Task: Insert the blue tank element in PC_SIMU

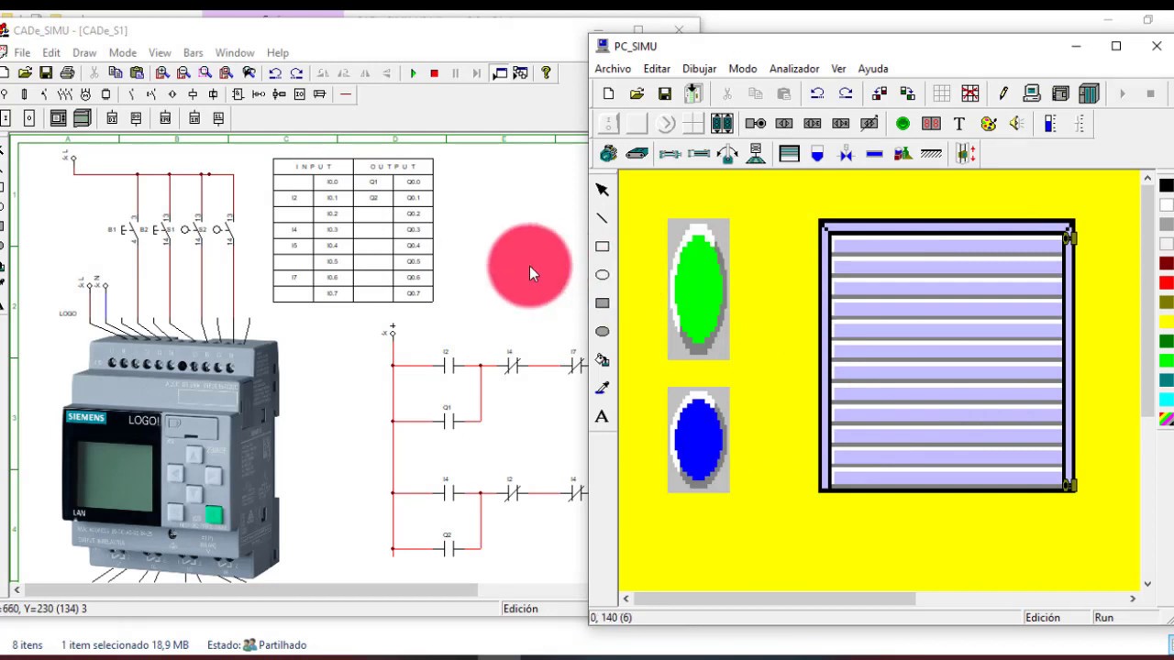Action: point(817,154)
